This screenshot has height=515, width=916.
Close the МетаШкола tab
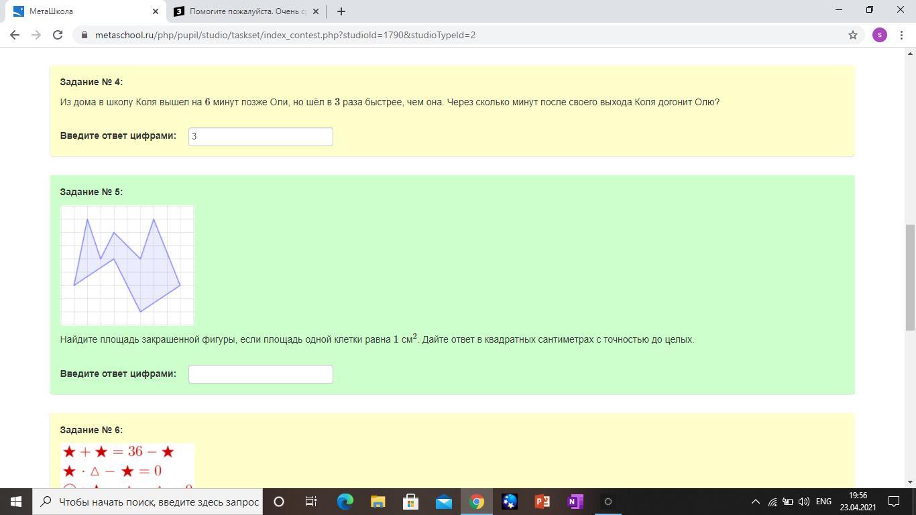coord(156,11)
